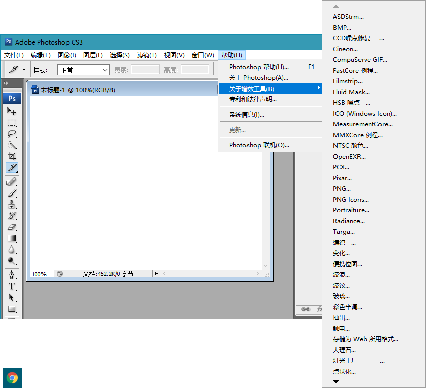Select the Gradient tool
The width and height of the screenshot is (426, 388).
(x=11, y=239)
